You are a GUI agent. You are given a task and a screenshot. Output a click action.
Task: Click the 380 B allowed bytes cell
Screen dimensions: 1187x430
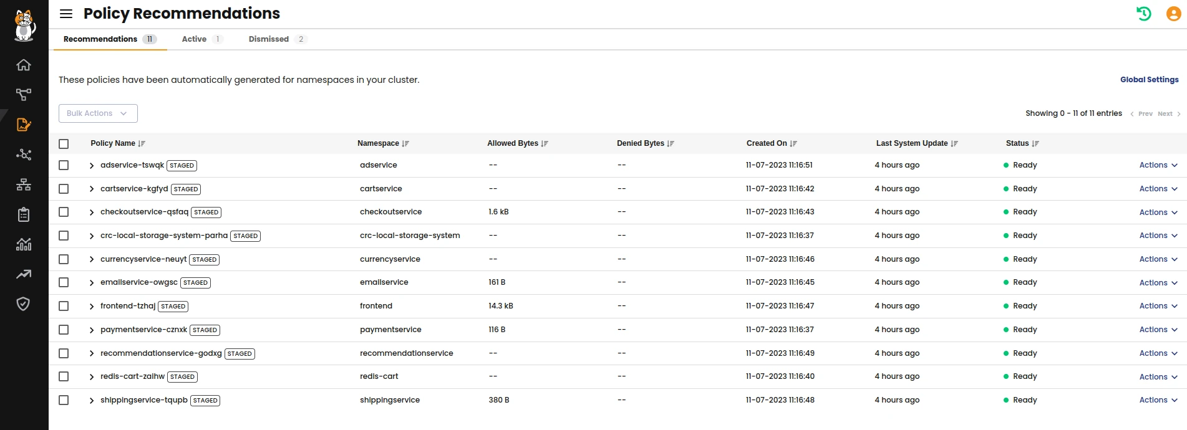point(499,400)
